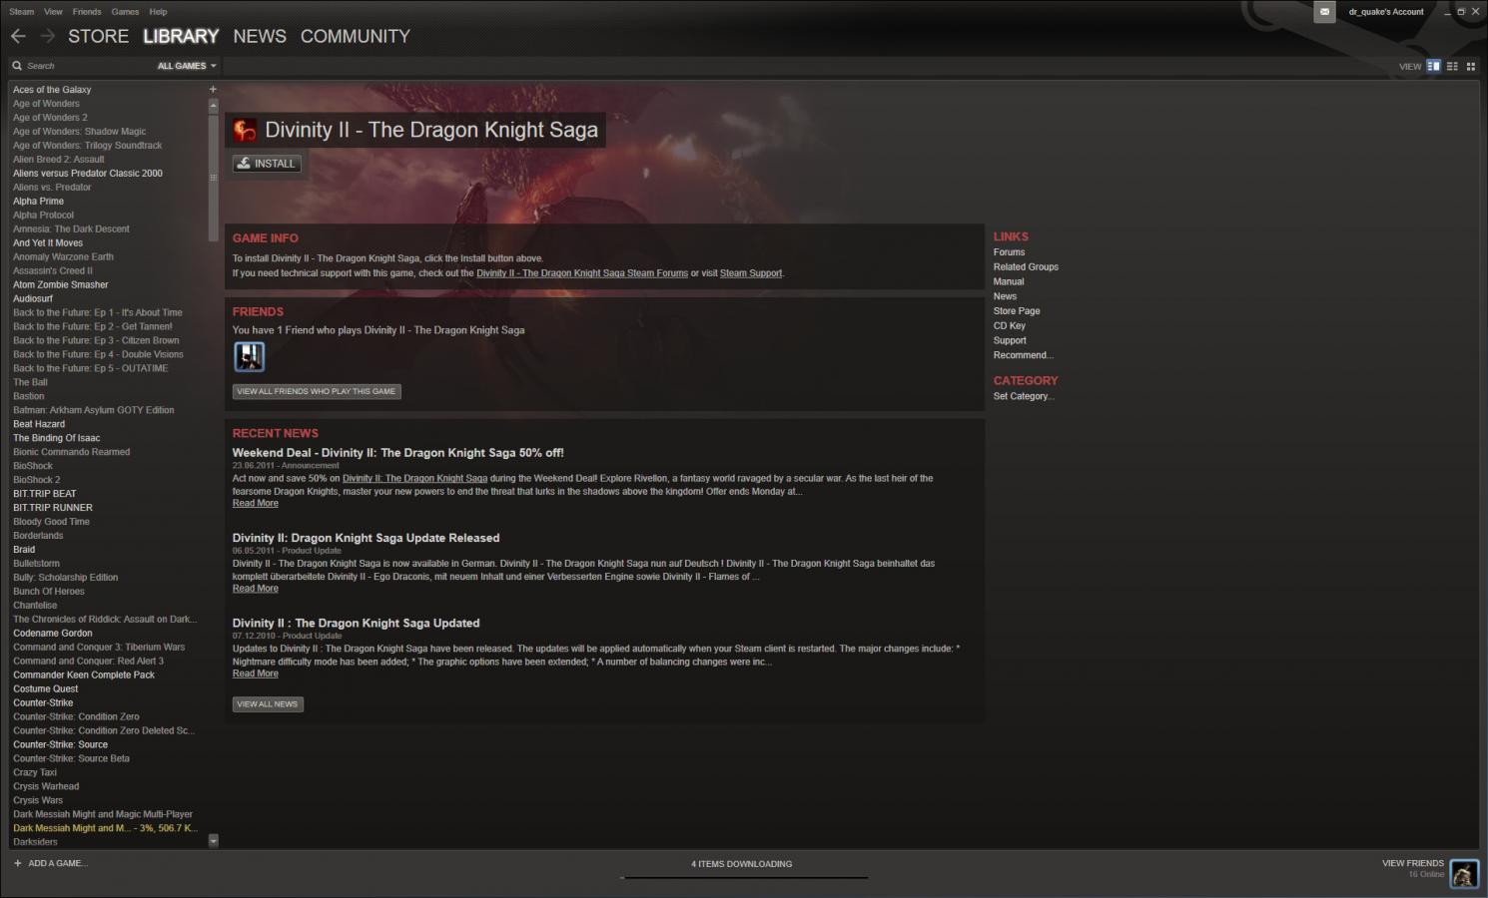
Task: Click the Divinity II game icon
Action: pos(245,130)
